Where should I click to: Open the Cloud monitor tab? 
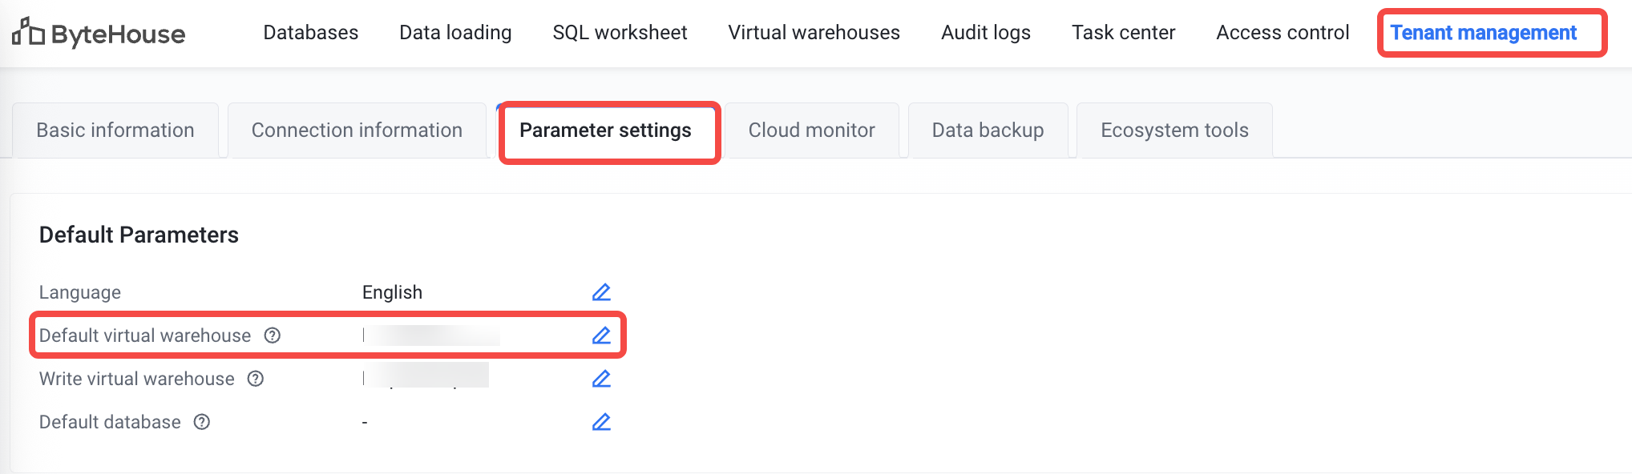tap(811, 131)
